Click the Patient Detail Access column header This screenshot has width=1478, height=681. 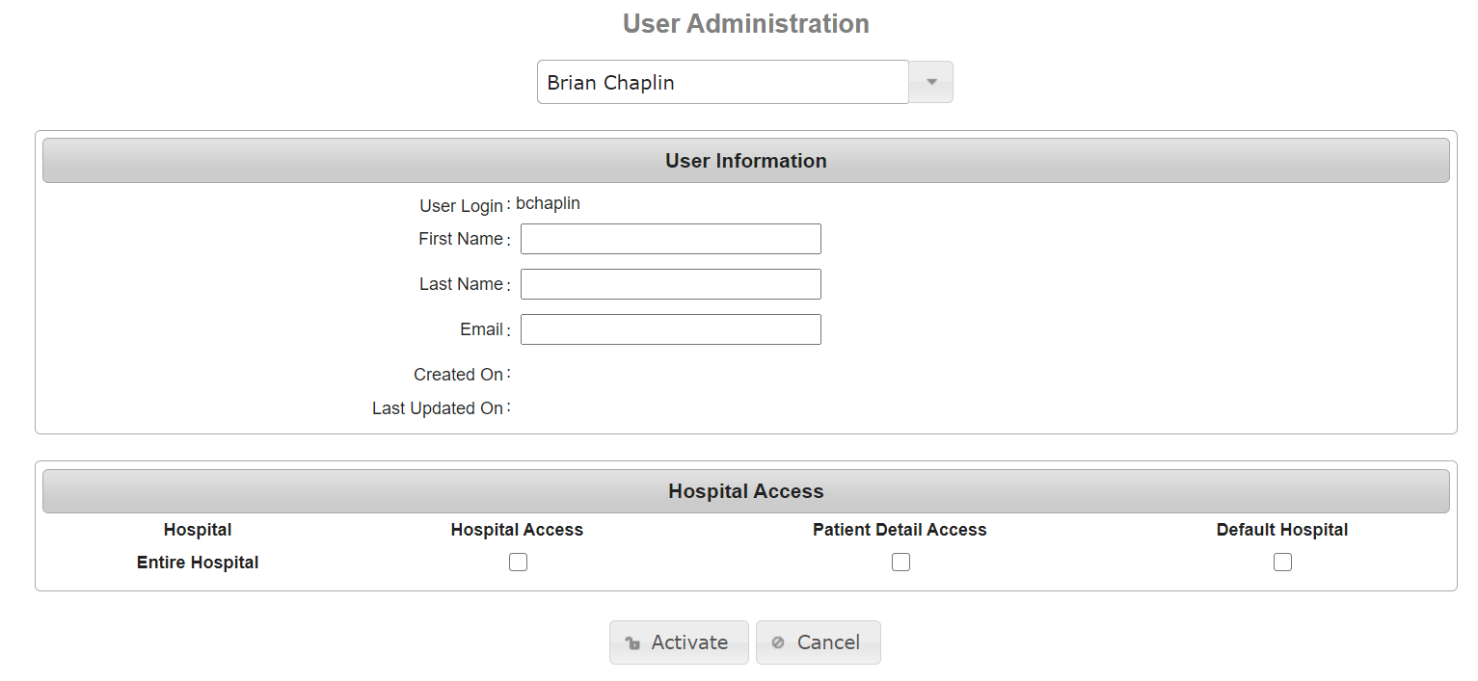click(x=900, y=530)
